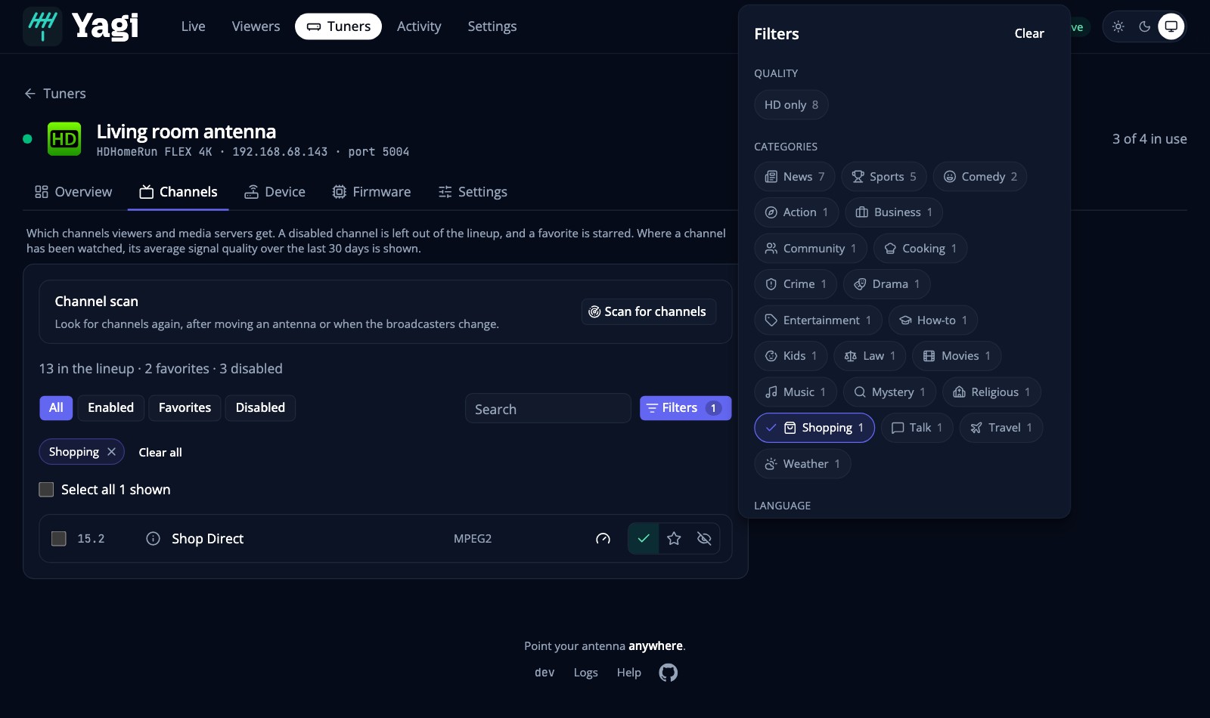This screenshot has height=718, width=1210.
Task: Click the Clear all link beside Shopping chip
Action: [x=160, y=452]
